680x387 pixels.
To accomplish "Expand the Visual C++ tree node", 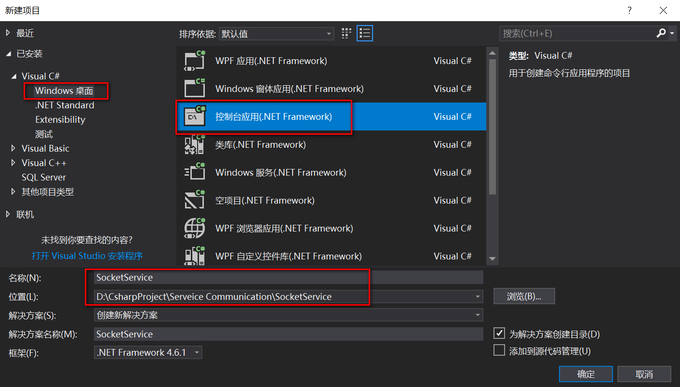I will (x=14, y=163).
